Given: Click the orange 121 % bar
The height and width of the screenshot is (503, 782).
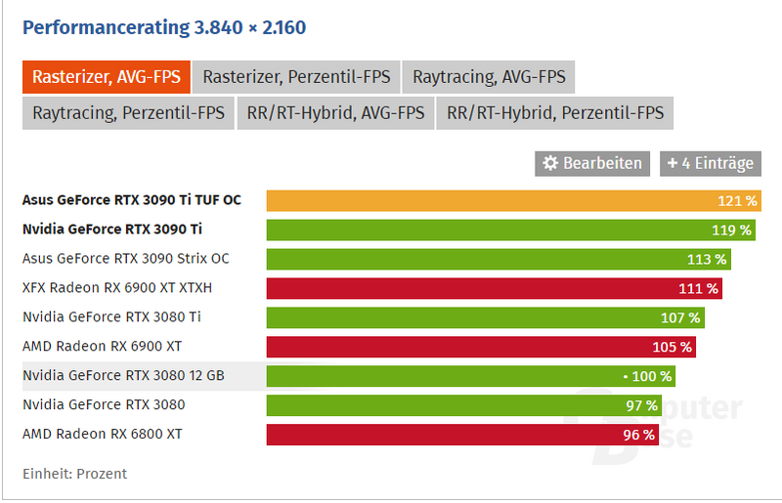Looking at the screenshot, I should pos(514,201).
